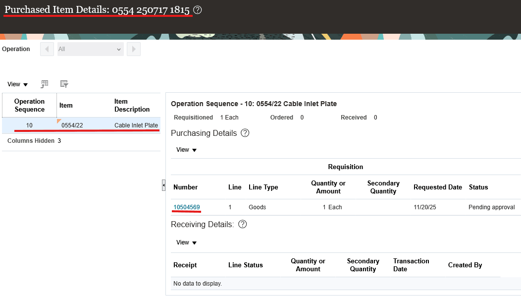The width and height of the screenshot is (521, 302).
Task: Go to previous operation with left arrow
Action: point(47,50)
